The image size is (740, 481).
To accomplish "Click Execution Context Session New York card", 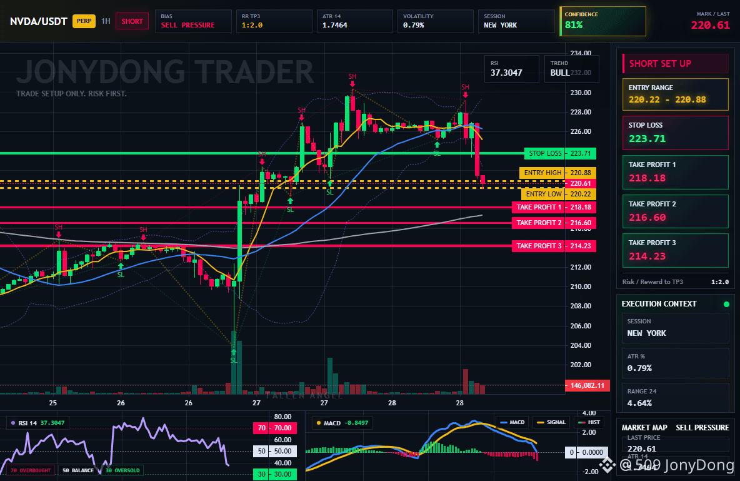I will point(676,327).
